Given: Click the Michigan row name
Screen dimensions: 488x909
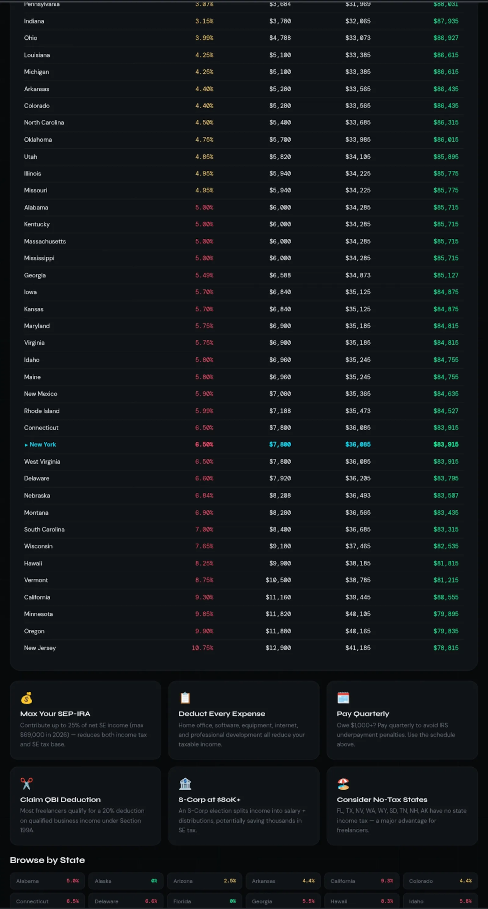Looking at the screenshot, I should [x=36, y=72].
